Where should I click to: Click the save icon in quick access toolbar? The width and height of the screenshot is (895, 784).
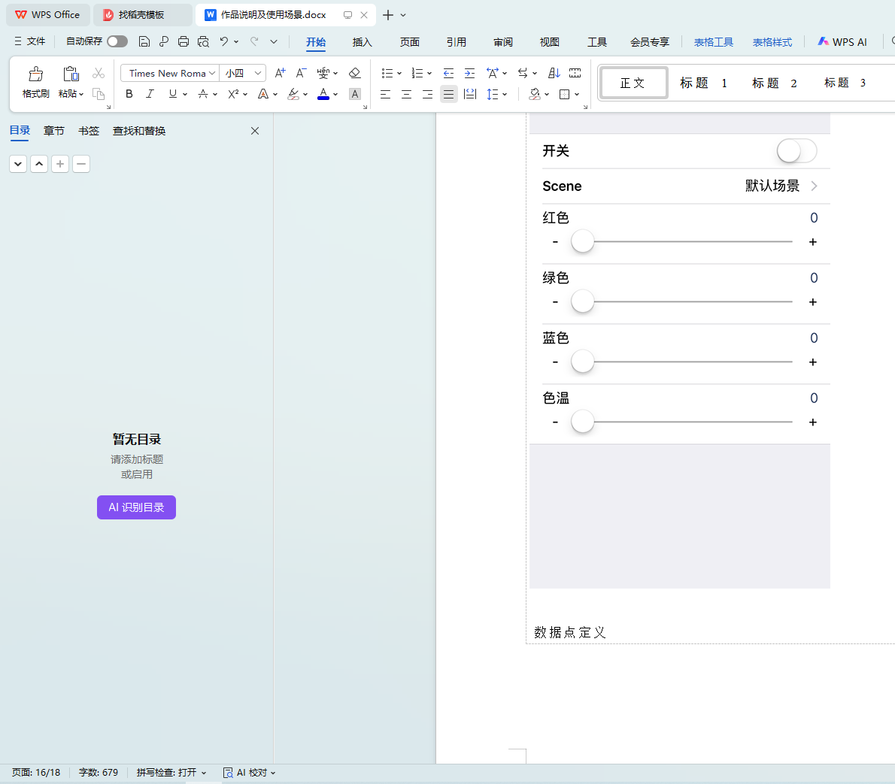pos(144,41)
